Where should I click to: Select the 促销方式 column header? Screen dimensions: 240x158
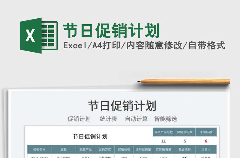105,149
